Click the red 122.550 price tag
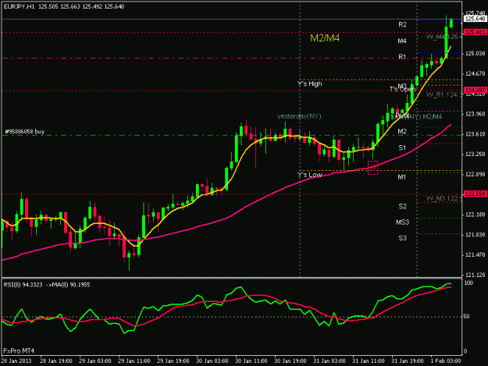This screenshot has height=366, width=488. pos(475,194)
